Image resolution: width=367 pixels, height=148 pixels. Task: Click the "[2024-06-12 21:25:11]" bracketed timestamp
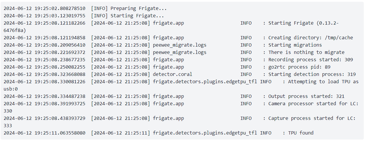pyautogui.click(x=120, y=133)
